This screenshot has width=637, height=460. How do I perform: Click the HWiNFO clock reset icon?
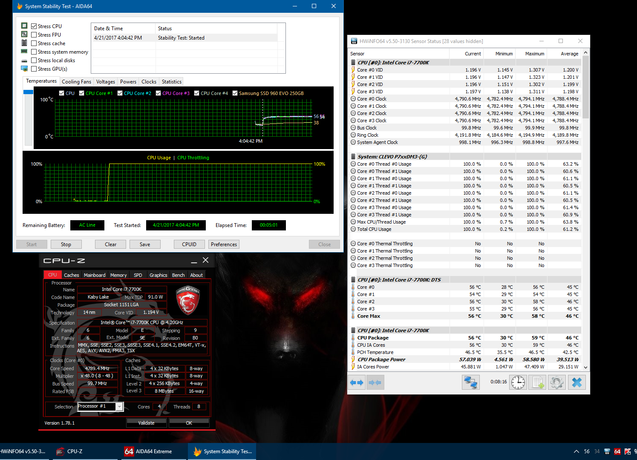point(518,382)
